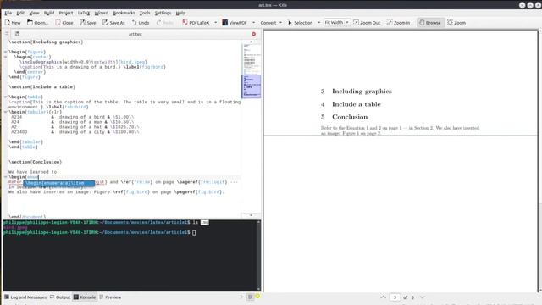Close the art.tex tab with red icon
This screenshot has height=305, width=542.
point(253,34)
